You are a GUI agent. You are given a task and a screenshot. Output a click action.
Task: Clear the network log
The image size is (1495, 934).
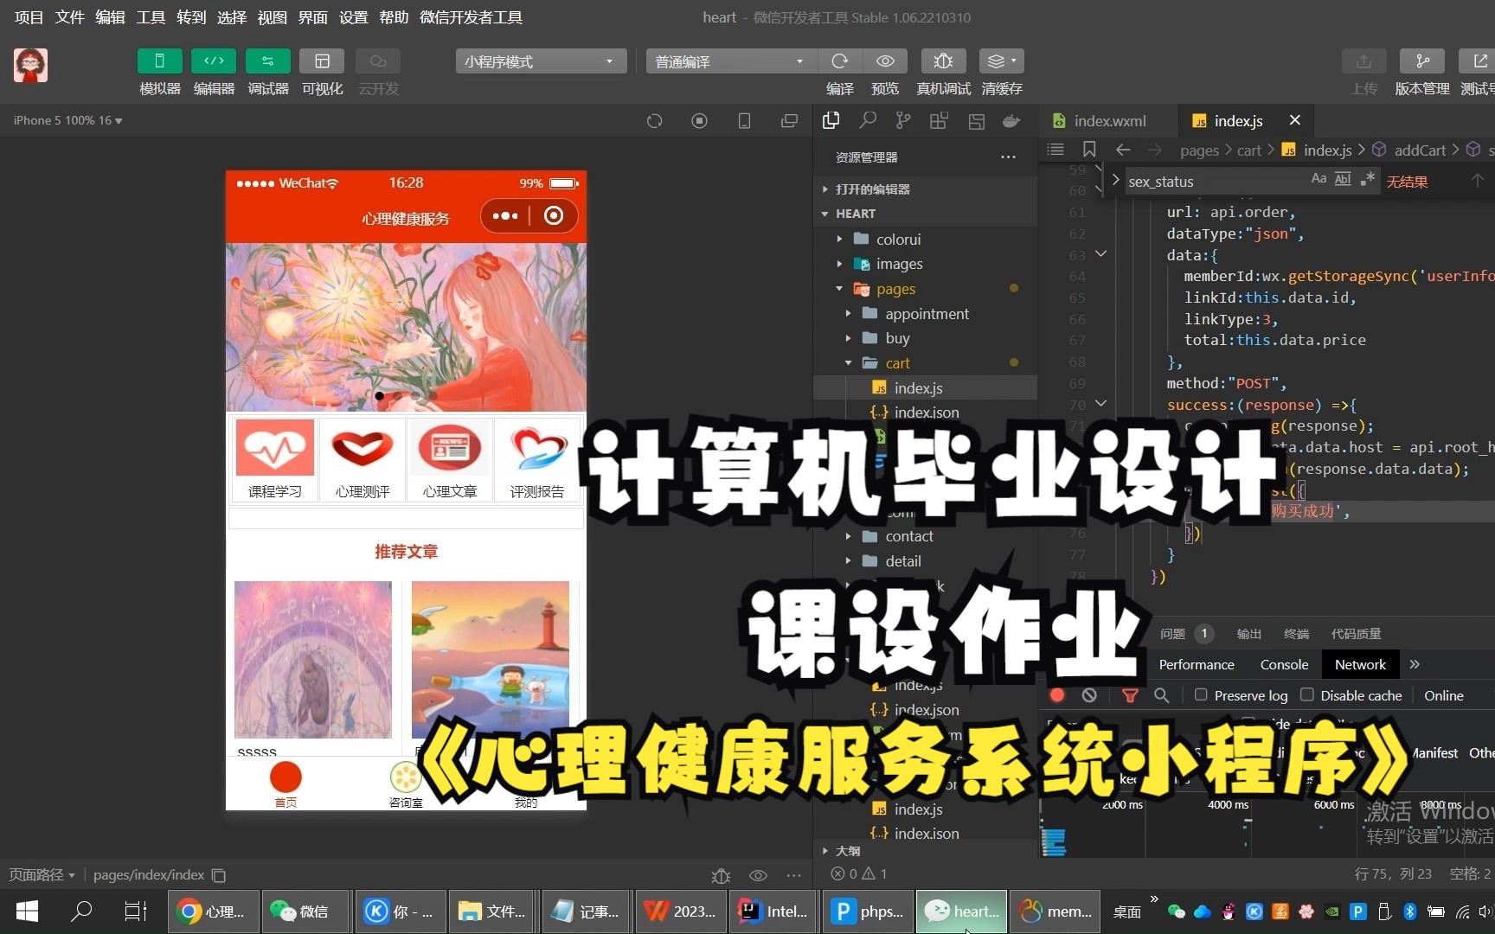coord(1089,694)
